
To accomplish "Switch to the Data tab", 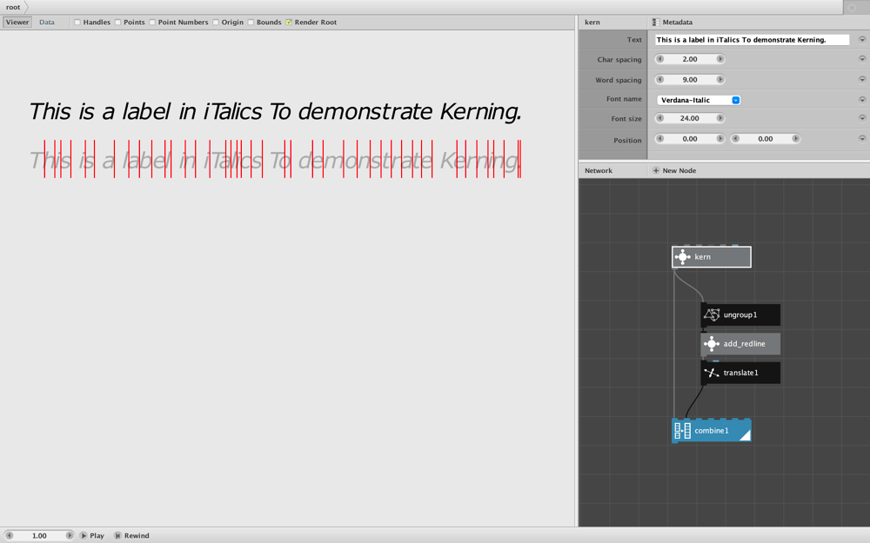I will pos(47,23).
